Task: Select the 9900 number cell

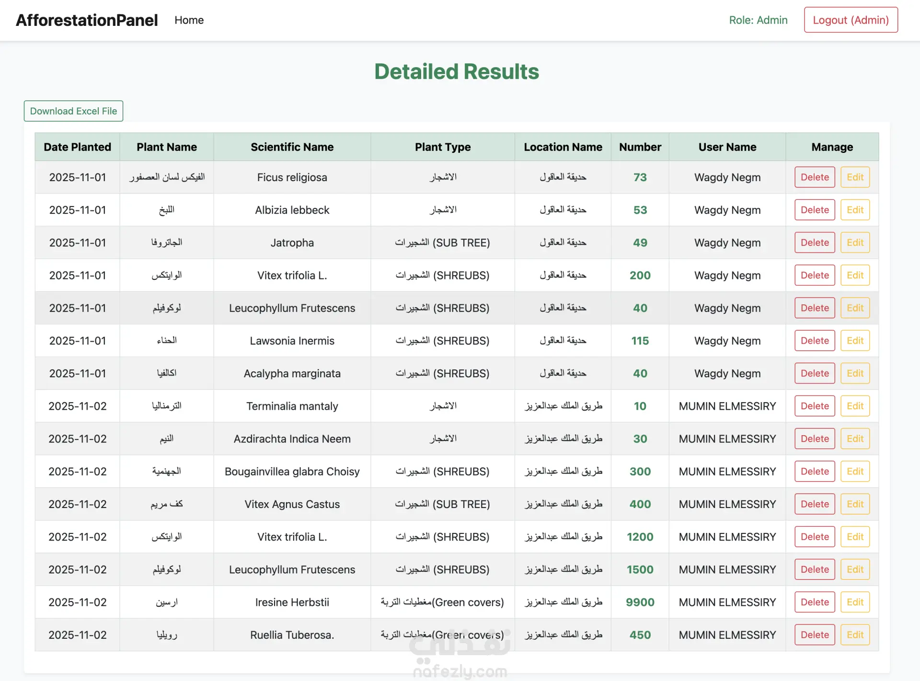Action: pos(640,602)
